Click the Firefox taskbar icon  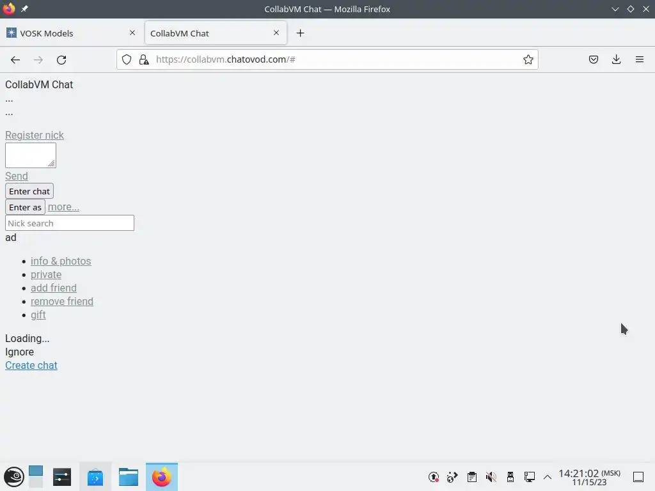coord(162,477)
